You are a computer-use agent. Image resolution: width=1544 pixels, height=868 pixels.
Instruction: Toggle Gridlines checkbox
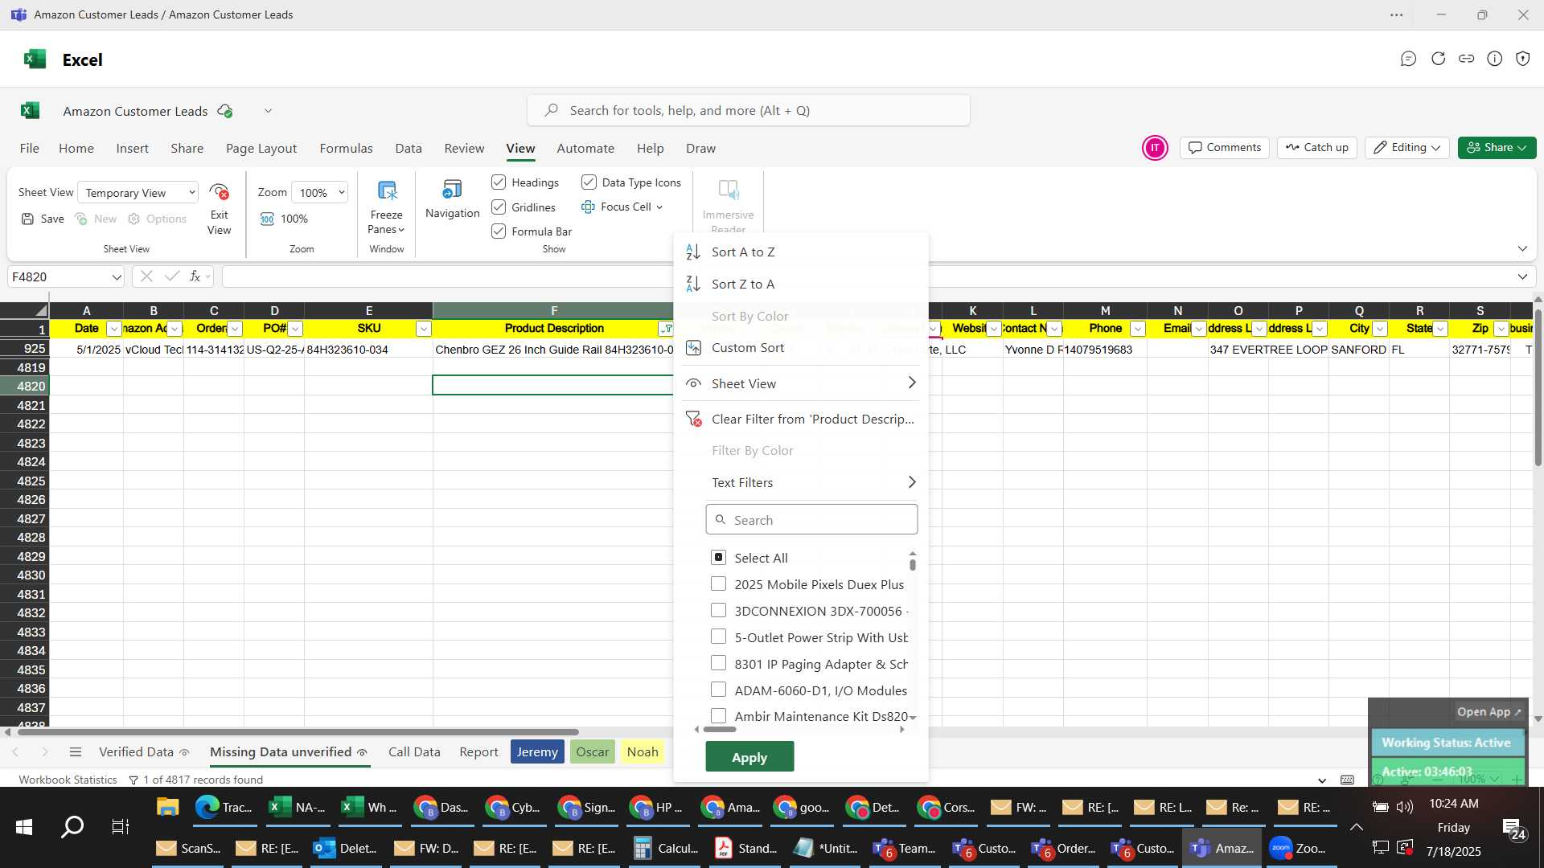coord(499,207)
